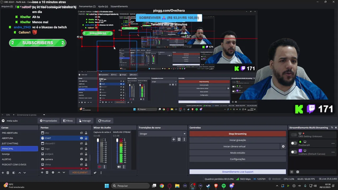The height and width of the screenshot is (190, 338).
Task: Open audio mixer three-dot menu
Action: [101, 173]
